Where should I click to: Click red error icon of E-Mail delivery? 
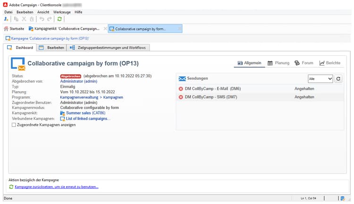(181, 89)
